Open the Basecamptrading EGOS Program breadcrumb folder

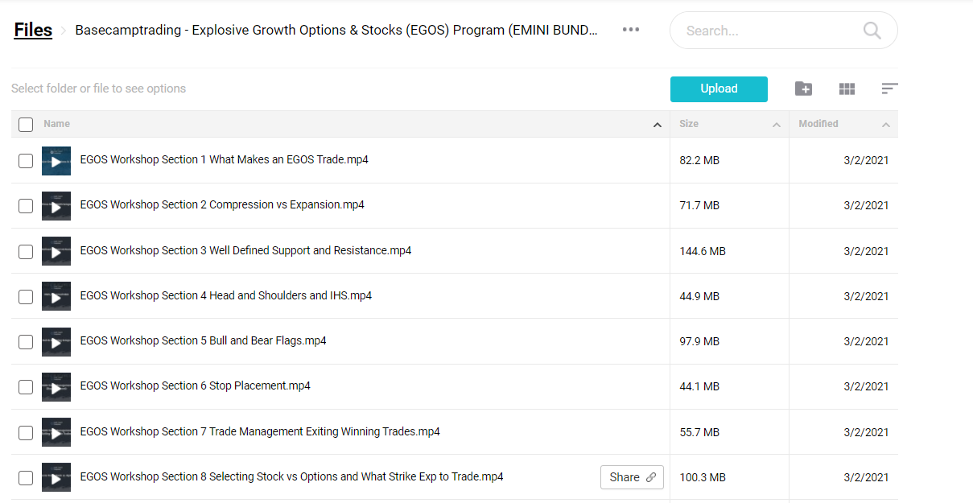click(336, 30)
